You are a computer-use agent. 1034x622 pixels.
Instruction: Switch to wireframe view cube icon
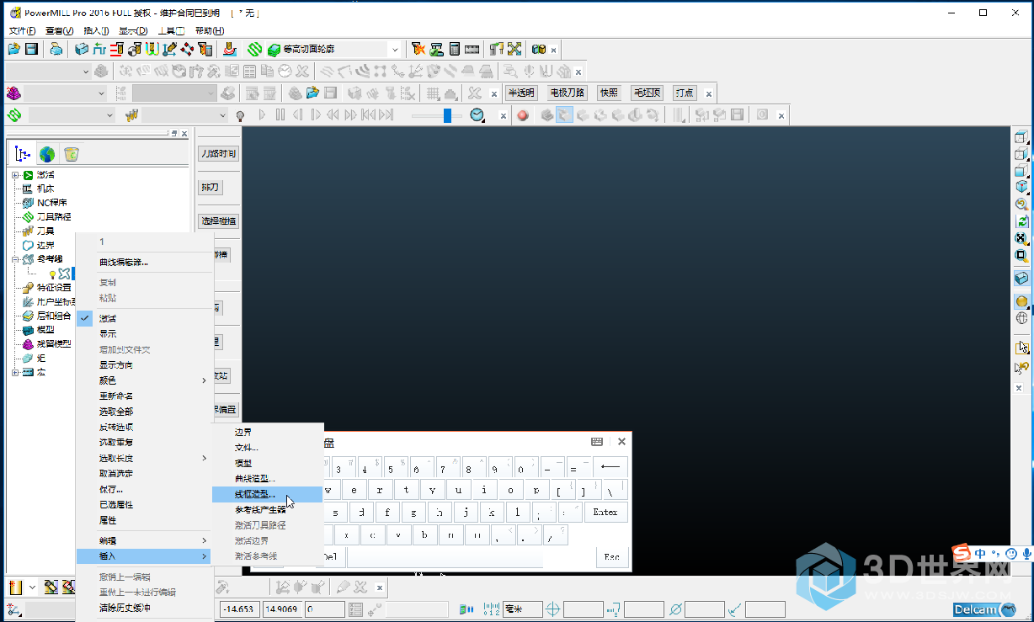point(1021,138)
